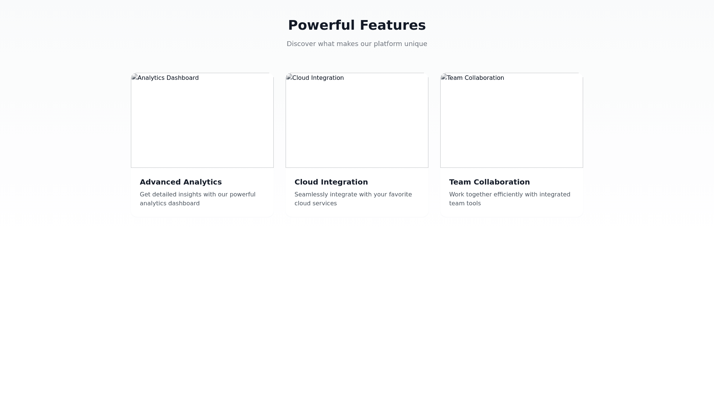714x401 pixels.
Task: Select the bold Team Collaboration card title
Action: click(x=489, y=182)
